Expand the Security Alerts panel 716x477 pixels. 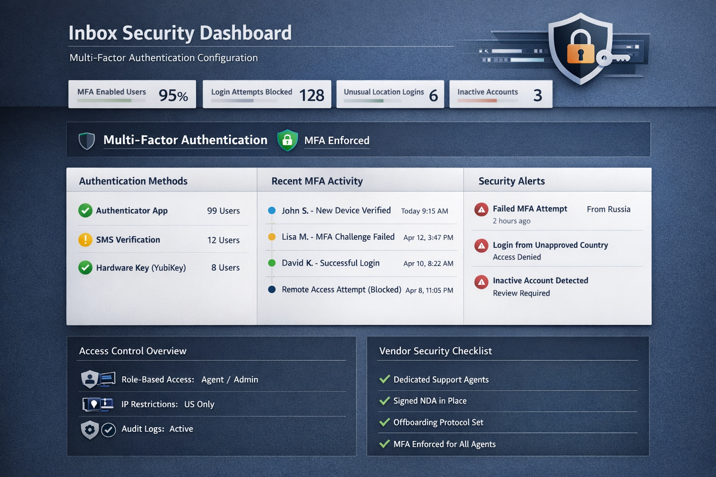(511, 181)
